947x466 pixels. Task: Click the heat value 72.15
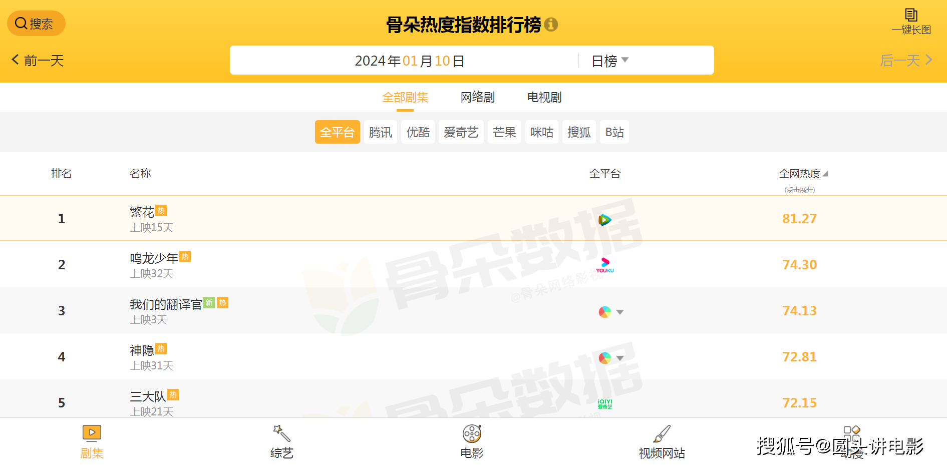pyautogui.click(x=799, y=403)
